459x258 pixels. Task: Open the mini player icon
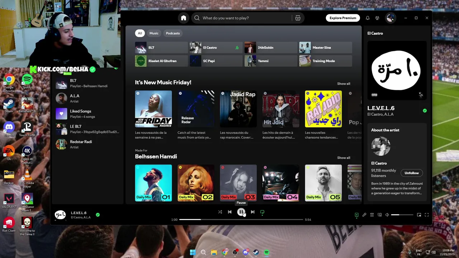[x=419, y=215]
